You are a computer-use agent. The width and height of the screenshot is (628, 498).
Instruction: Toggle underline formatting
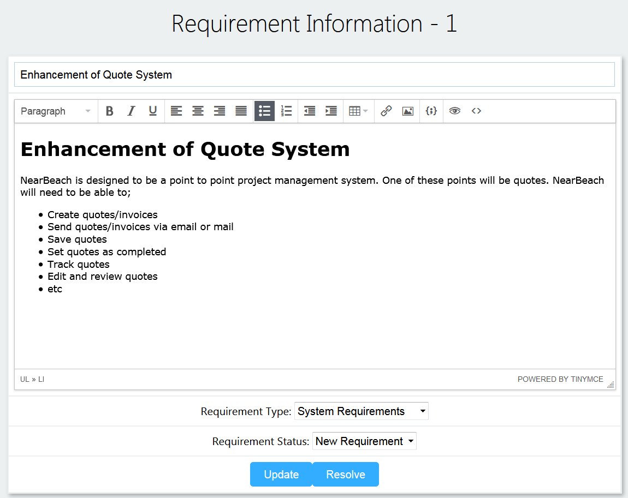tap(152, 111)
